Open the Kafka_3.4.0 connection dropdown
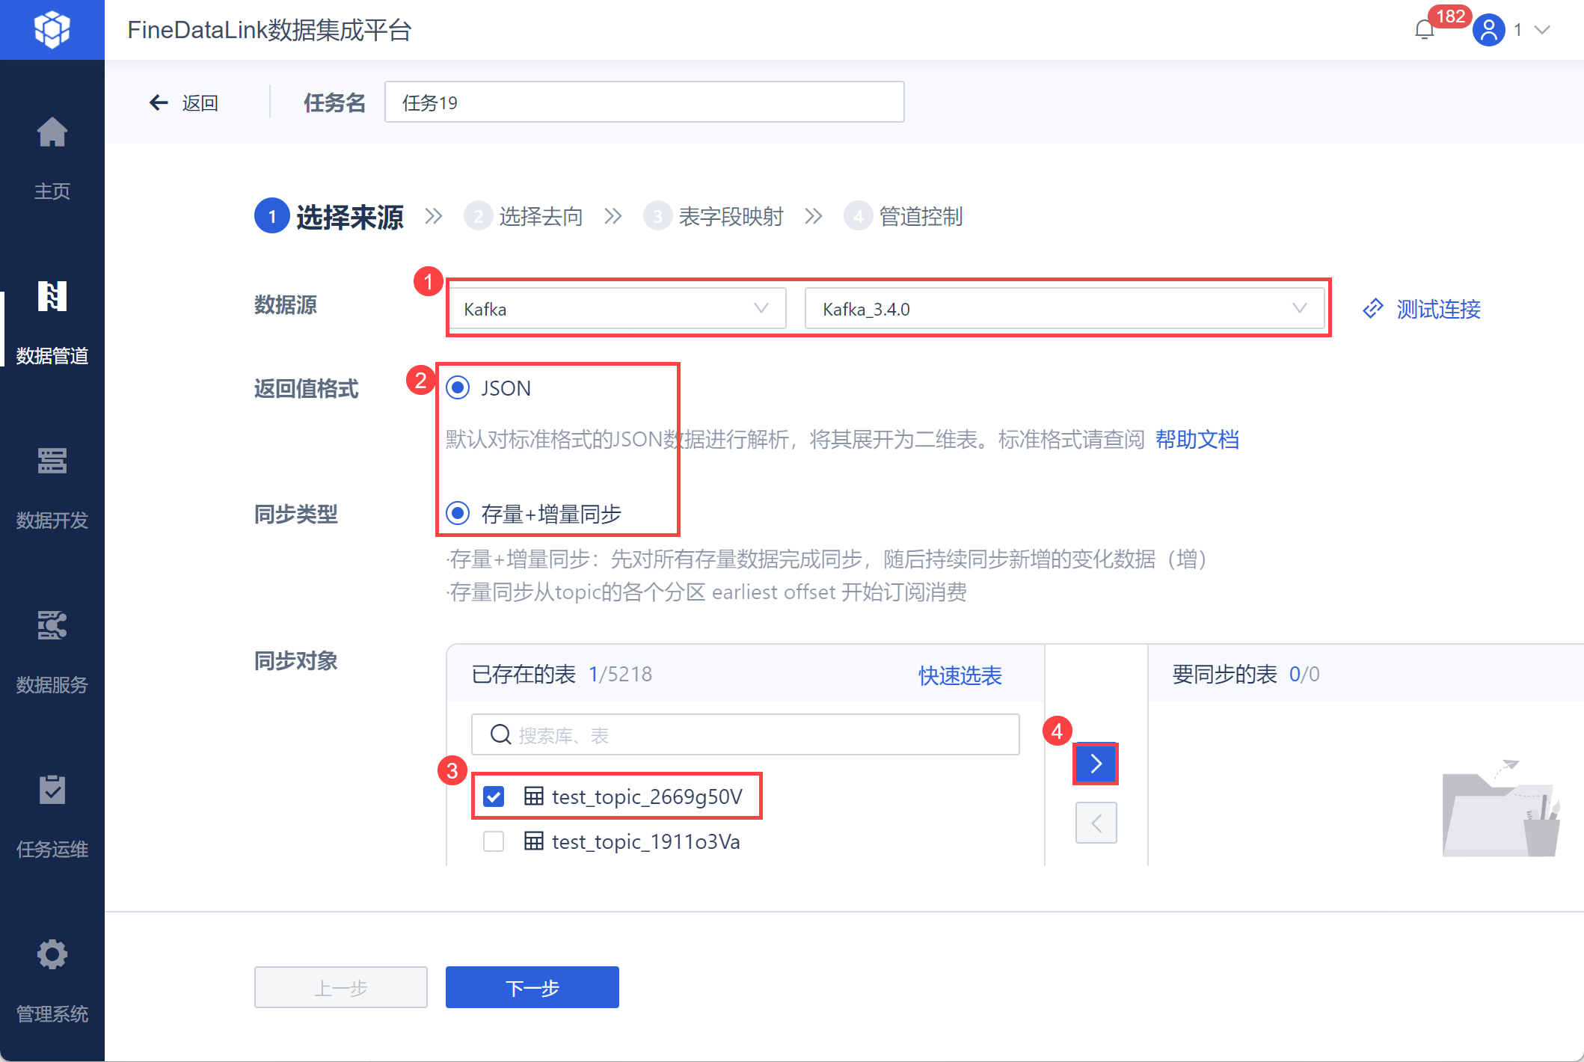This screenshot has width=1584, height=1062. tap(1063, 309)
